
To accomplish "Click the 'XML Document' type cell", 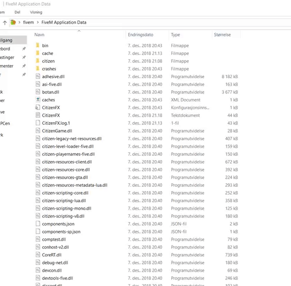I will pos(186,100).
